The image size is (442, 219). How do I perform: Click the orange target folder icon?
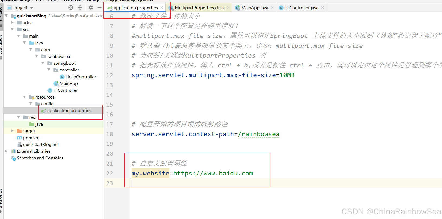click(x=19, y=131)
